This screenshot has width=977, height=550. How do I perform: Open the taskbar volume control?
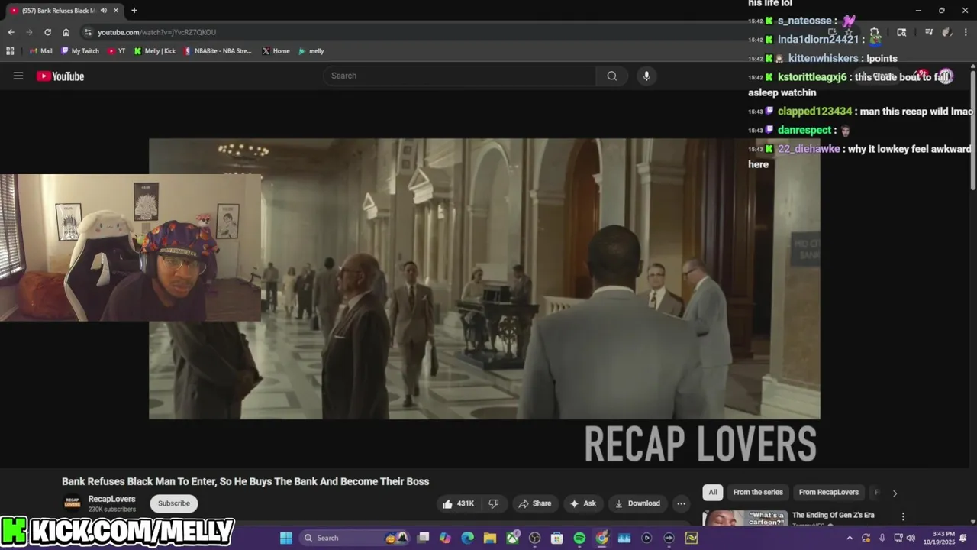[x=911, y=538]
